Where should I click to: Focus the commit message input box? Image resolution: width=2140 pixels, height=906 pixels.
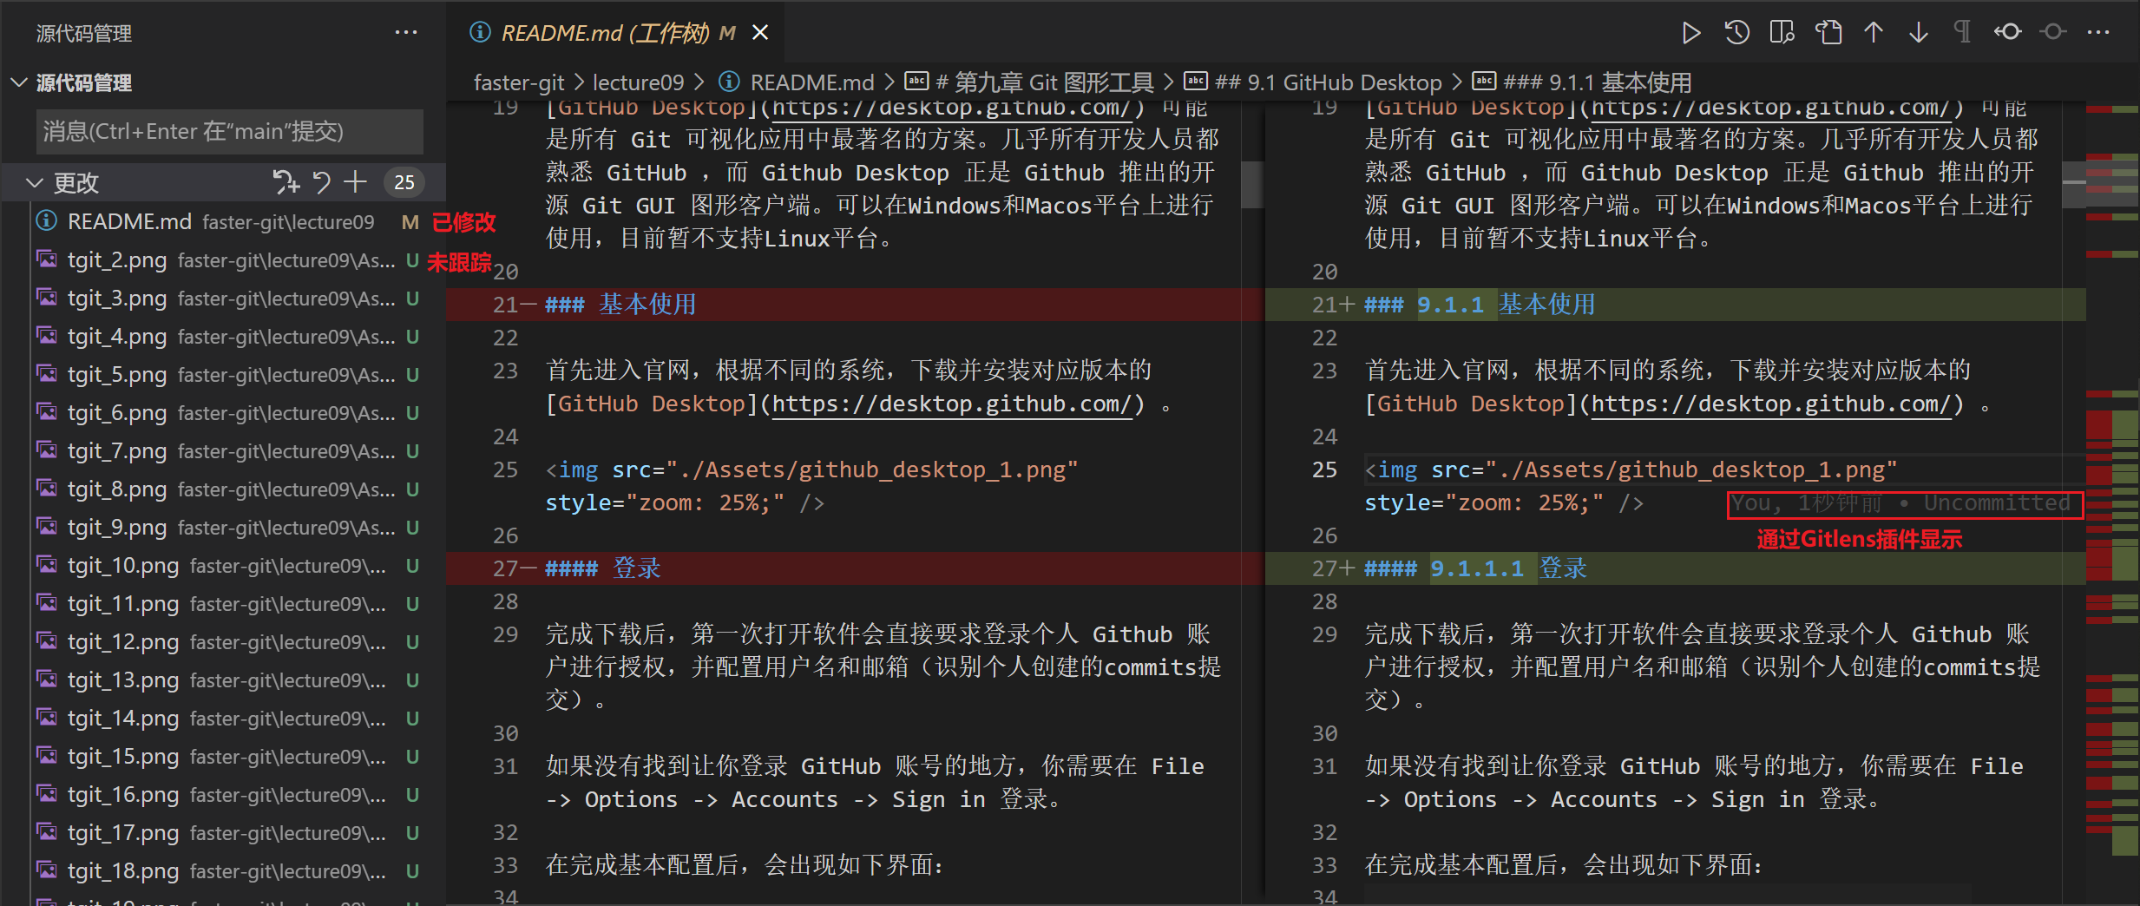tap(230, 132)
